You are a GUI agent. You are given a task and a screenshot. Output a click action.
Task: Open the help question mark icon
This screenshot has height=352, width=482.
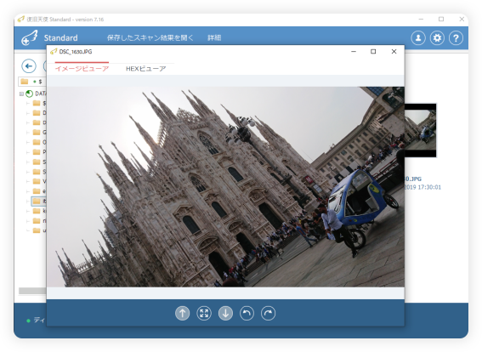(456, 38)
